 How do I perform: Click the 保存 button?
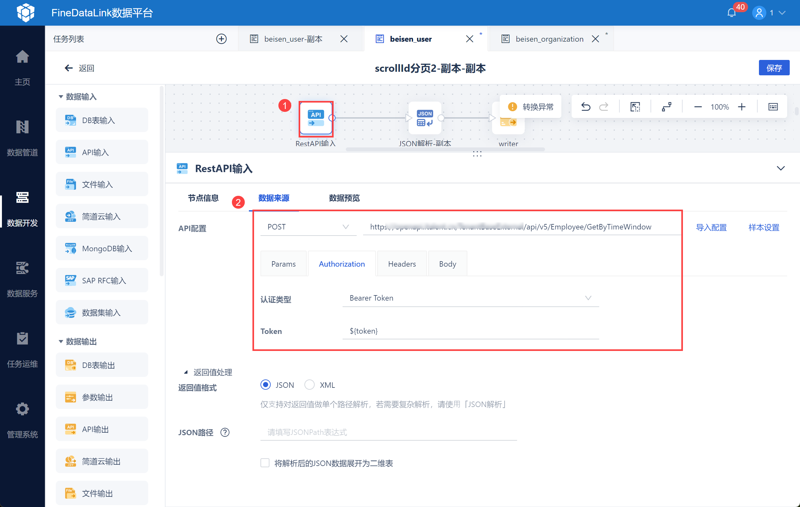[x=773, y=68]
